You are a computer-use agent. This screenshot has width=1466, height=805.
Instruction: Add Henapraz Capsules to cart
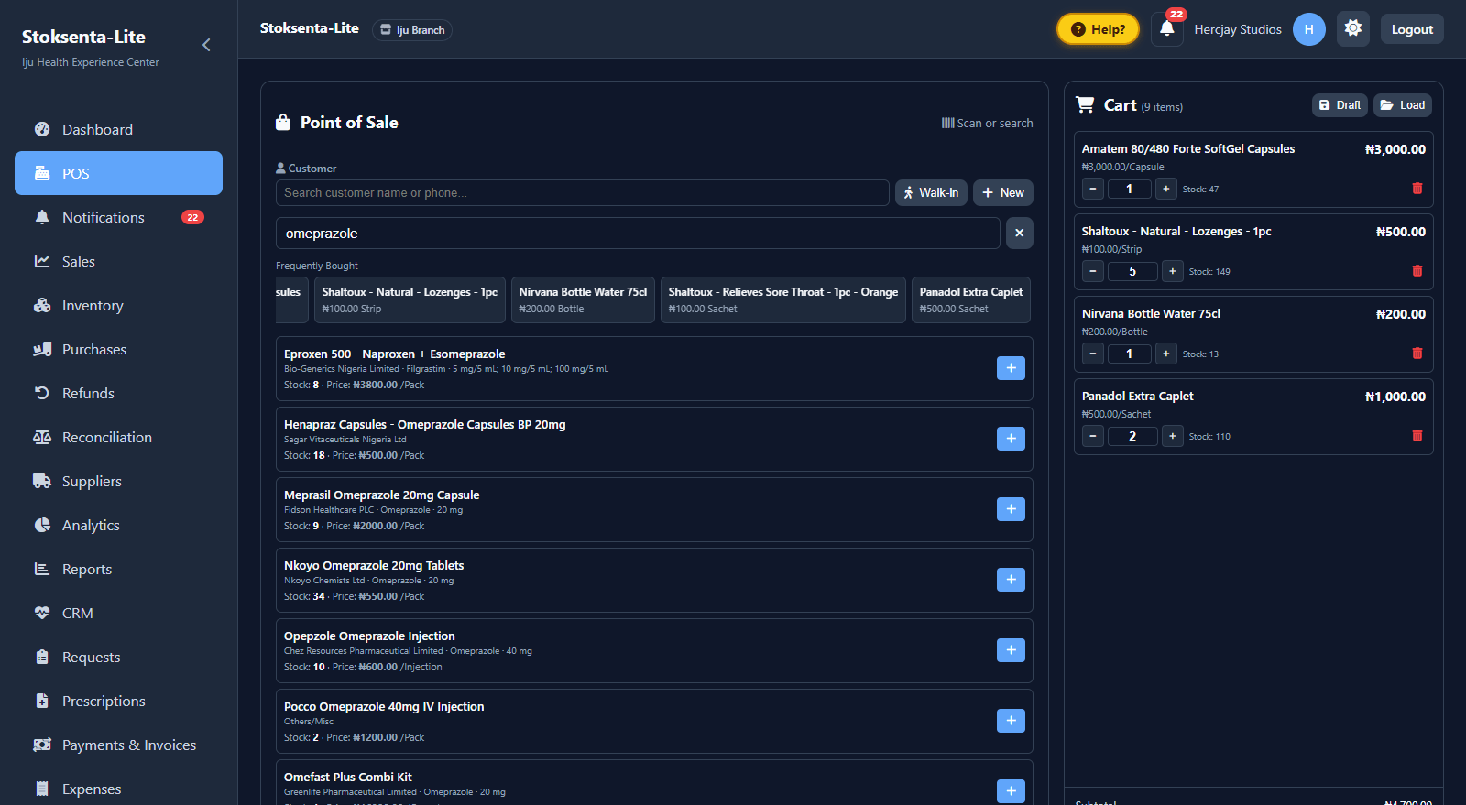click(x=1011, y=439)
